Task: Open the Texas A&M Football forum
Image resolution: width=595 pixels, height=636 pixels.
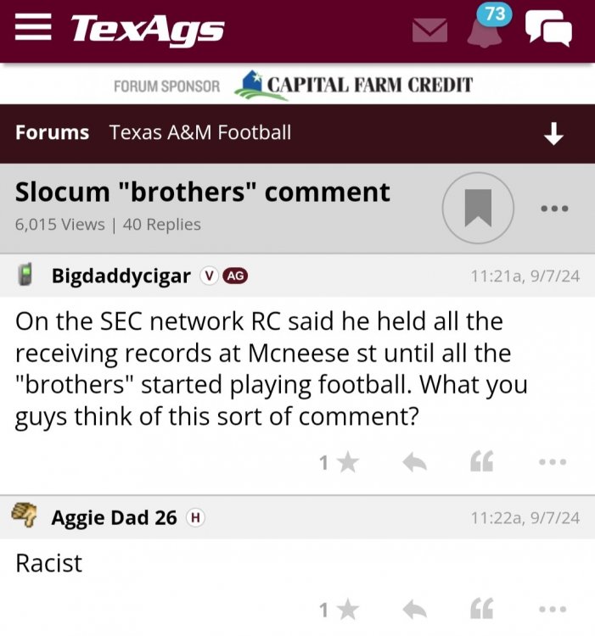Action: click(x=200, y=132)
